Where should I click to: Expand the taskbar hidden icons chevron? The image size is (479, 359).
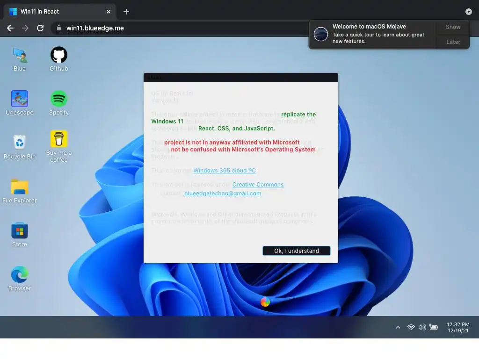398,327
